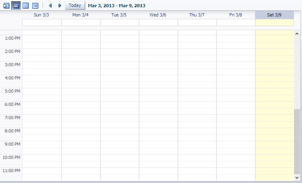Click the 2:00 PM time label

(x=12, y=52)
